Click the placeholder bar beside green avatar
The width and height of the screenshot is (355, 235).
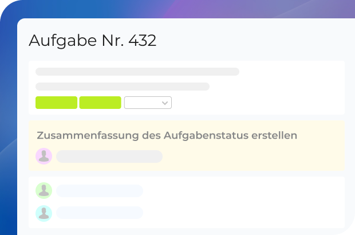(x=100, y=190)
